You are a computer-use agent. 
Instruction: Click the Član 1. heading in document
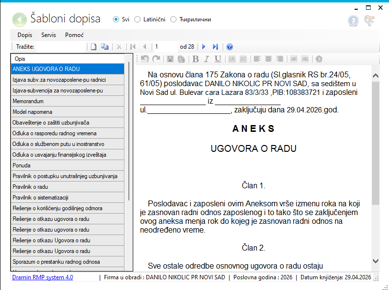(x=253, y=185)
